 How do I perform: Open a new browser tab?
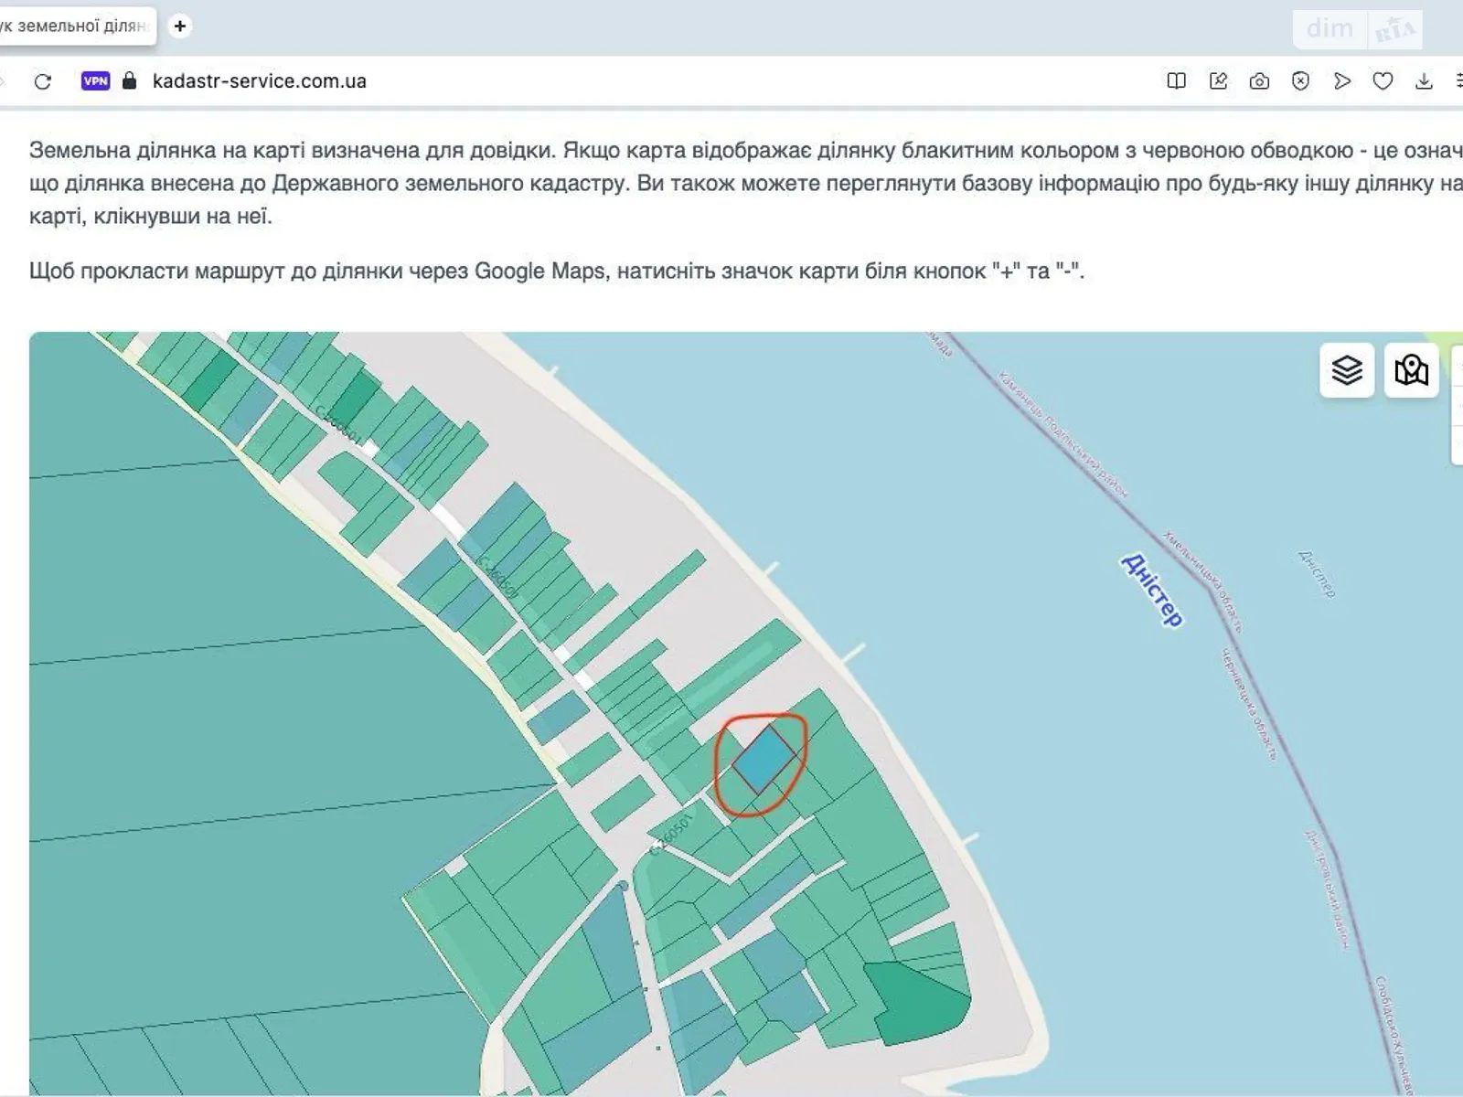click(x=180, y=27)
